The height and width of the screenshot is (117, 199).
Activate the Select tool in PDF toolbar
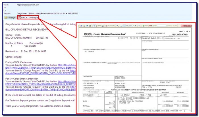click(x=98, y=26)
